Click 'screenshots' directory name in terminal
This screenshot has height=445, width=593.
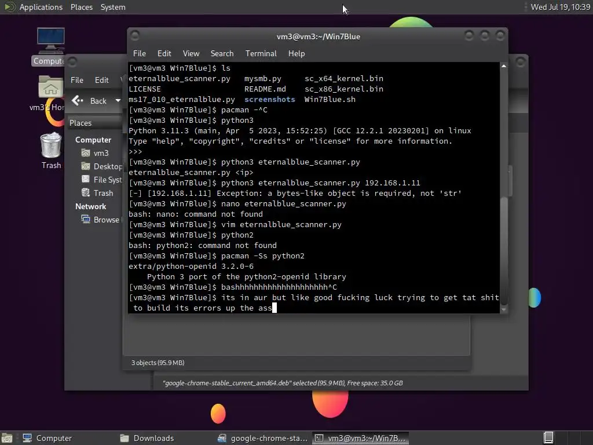(270, 99)
